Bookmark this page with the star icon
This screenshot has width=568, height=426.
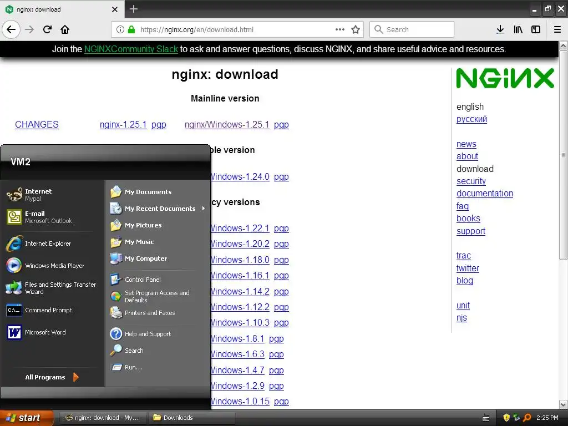(356, 29)
